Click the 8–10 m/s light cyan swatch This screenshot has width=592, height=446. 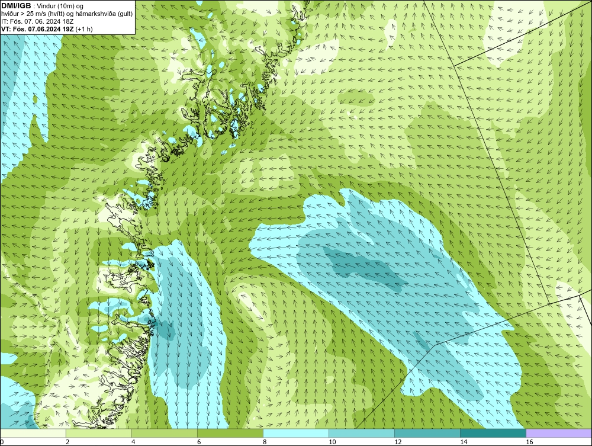(x=296, y=433)
